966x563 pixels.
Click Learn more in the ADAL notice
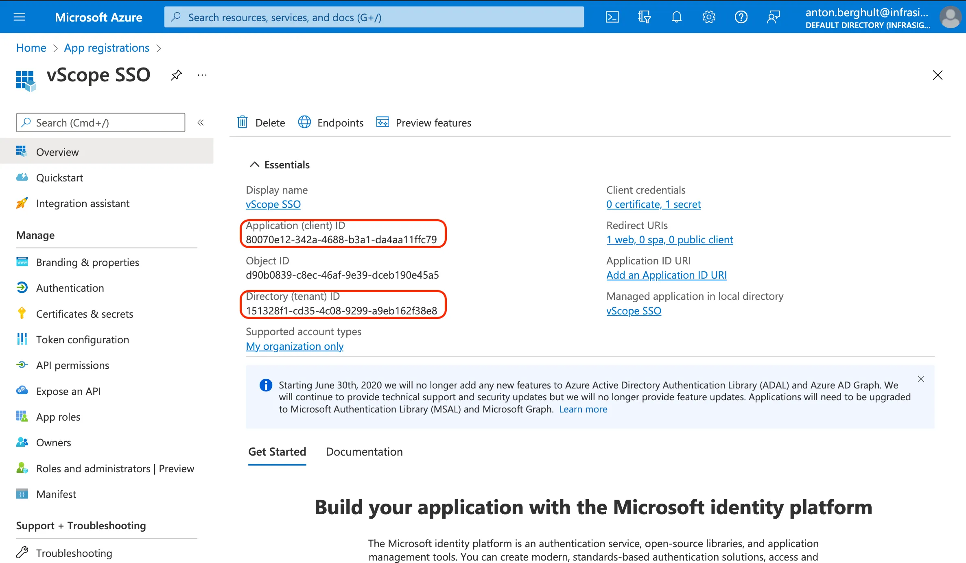[583, 409]
